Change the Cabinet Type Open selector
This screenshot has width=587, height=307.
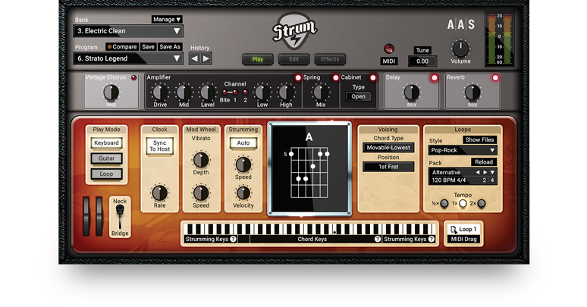pyautogui.click(x=358, y=96)
